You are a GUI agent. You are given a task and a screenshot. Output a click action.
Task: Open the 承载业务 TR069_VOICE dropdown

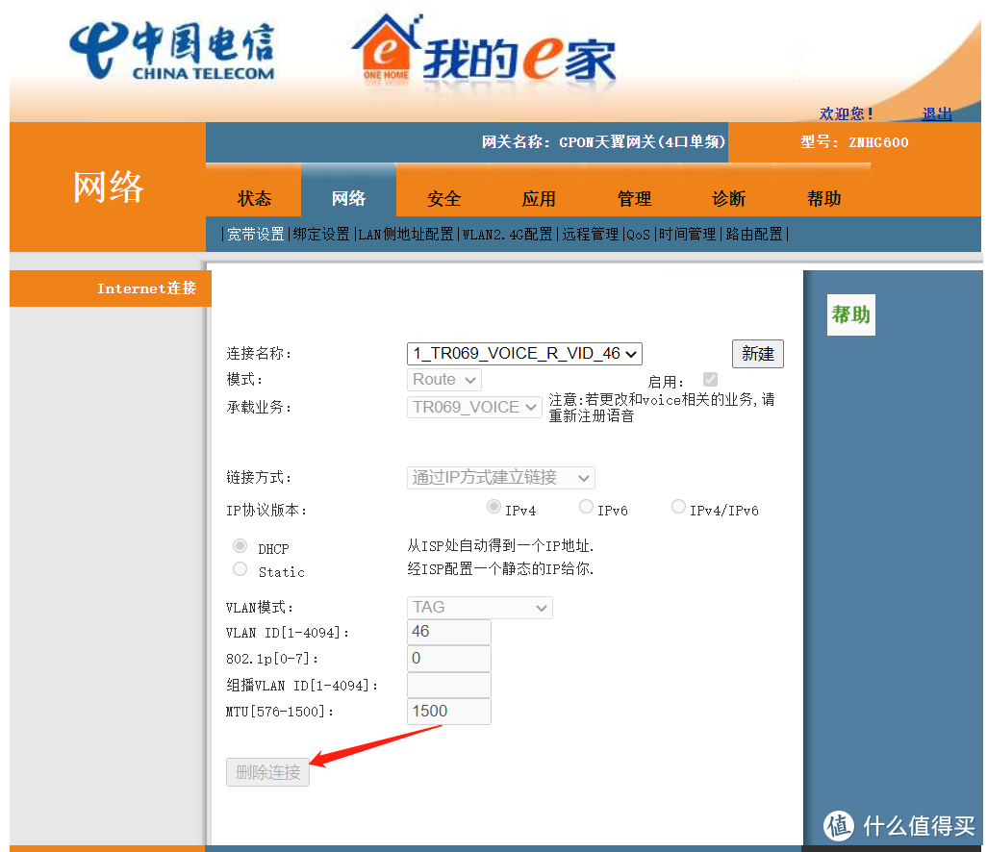(474, 407)
